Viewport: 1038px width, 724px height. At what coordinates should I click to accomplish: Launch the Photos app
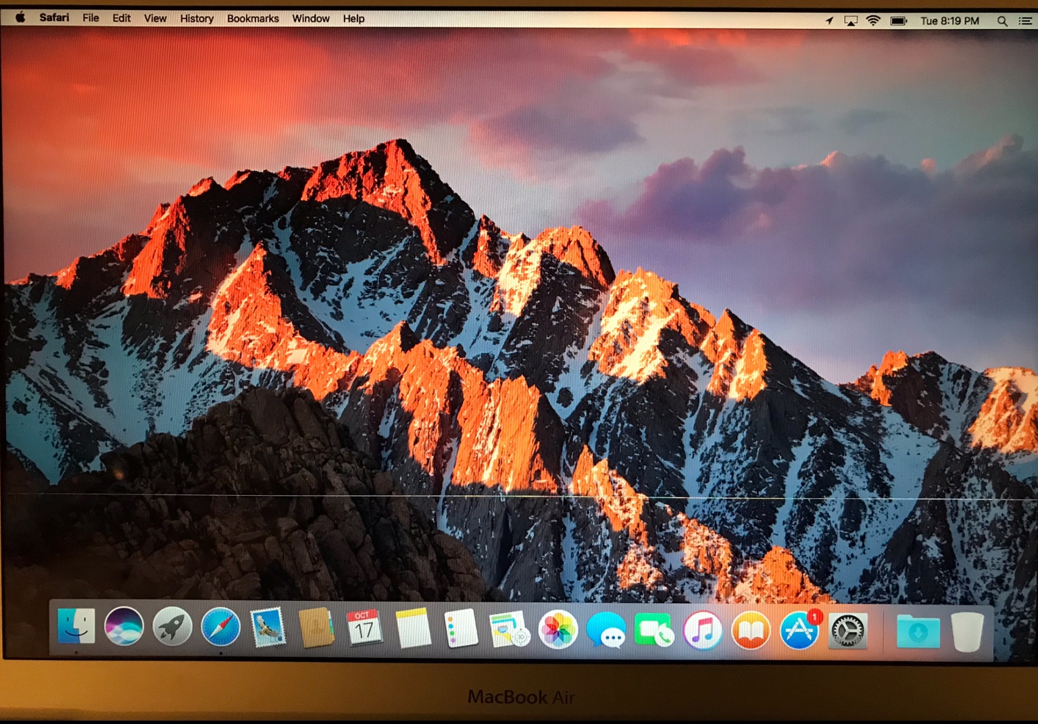click(558, 629)
